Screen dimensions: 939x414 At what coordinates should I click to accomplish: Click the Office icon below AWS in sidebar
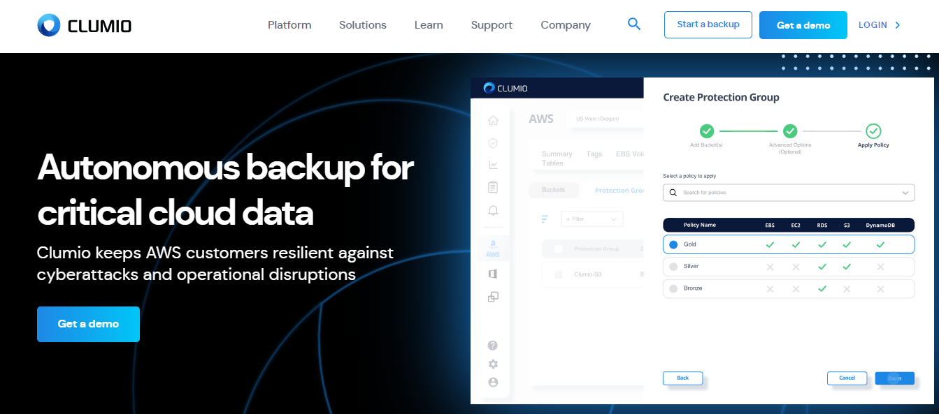pyautogui.click(x=493, y=274)
